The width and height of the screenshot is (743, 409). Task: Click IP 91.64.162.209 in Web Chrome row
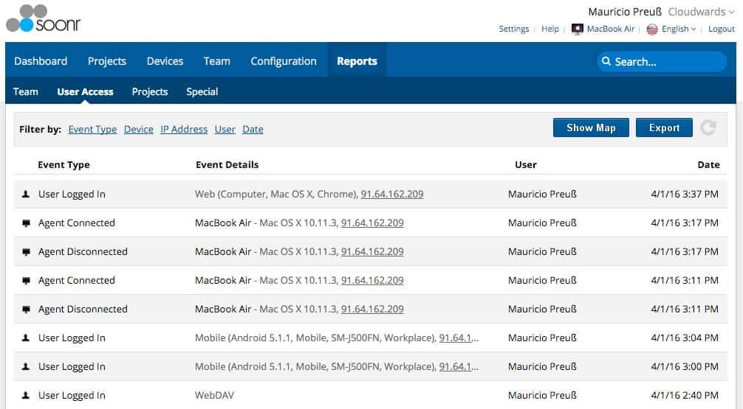(392, 194)
